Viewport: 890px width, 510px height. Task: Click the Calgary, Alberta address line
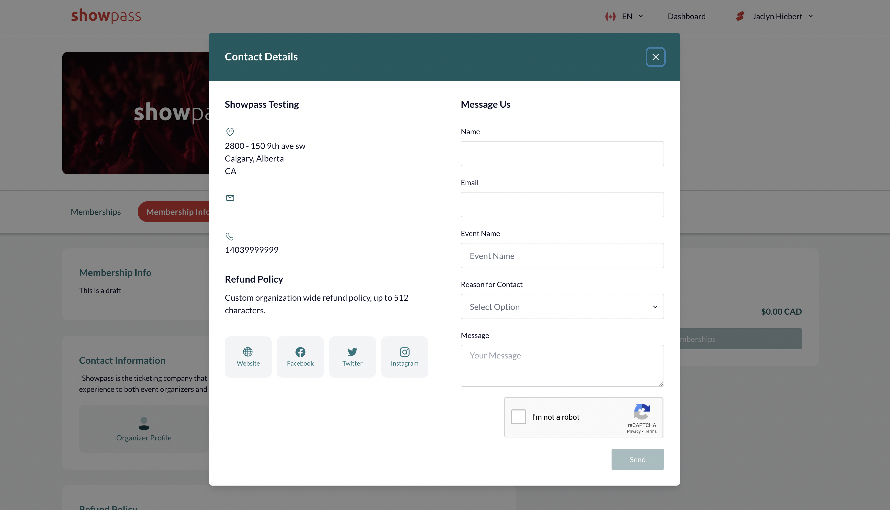[x=254, y=158]
